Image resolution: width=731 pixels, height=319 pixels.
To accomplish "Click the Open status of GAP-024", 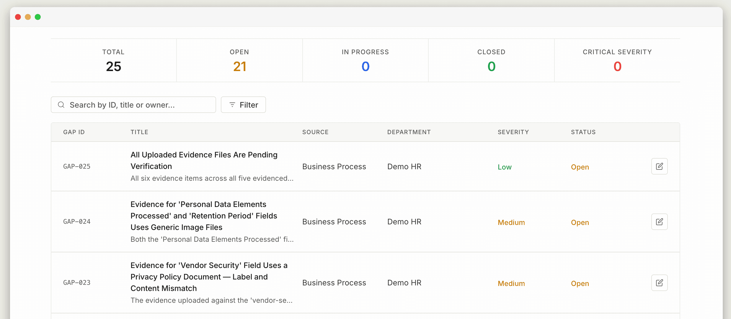I will 580,223.
